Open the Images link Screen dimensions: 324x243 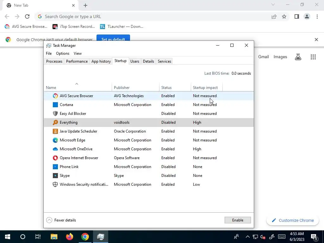280,57
